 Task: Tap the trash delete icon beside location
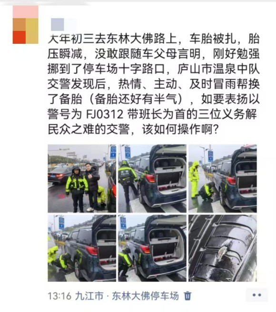tap(187, 296)
